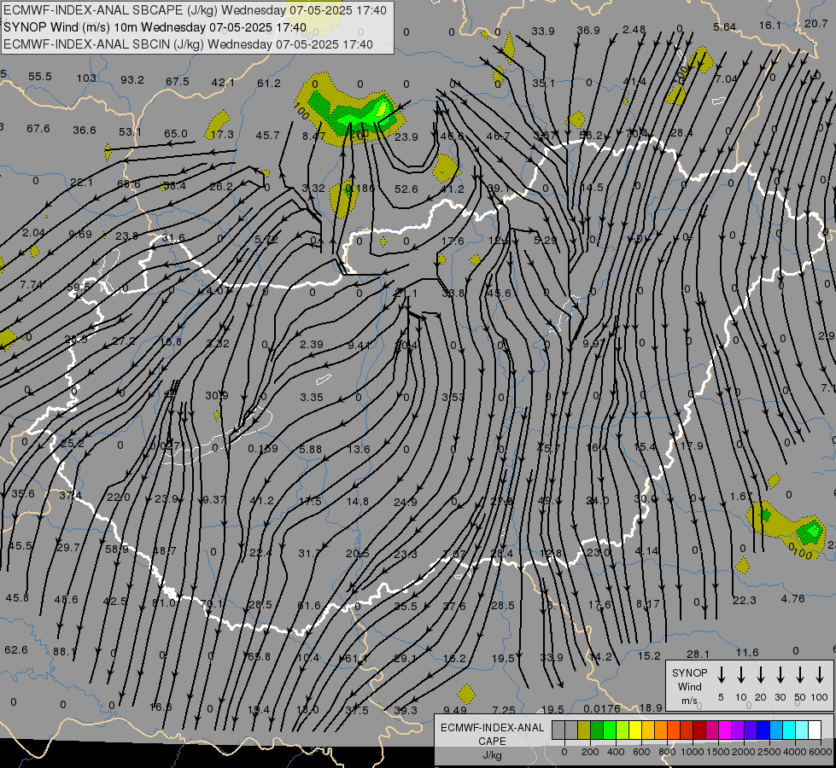Viewport: 836px width, 768px height.
Task: Click the SYNOP Wind 10m title line
Action: tap(155, 27)
